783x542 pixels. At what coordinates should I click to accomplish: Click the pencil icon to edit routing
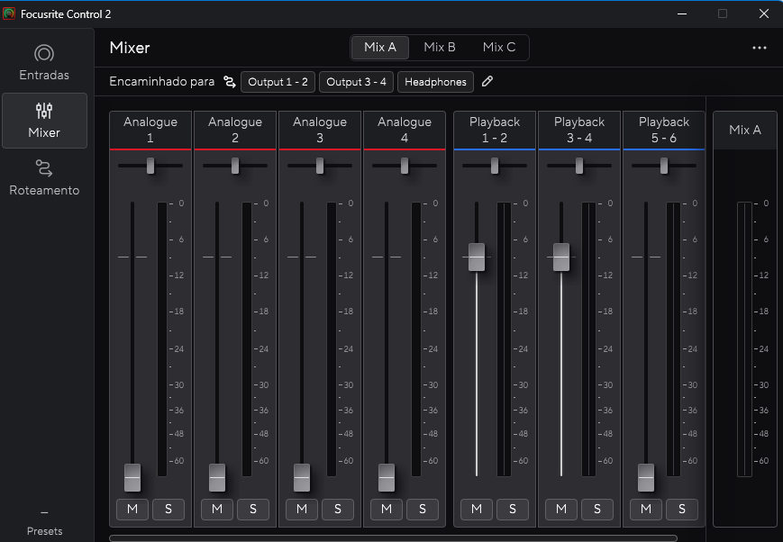pyautogui.click(x=487, y=81)
